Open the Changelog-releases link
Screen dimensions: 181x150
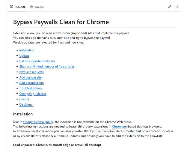(33, 94)
